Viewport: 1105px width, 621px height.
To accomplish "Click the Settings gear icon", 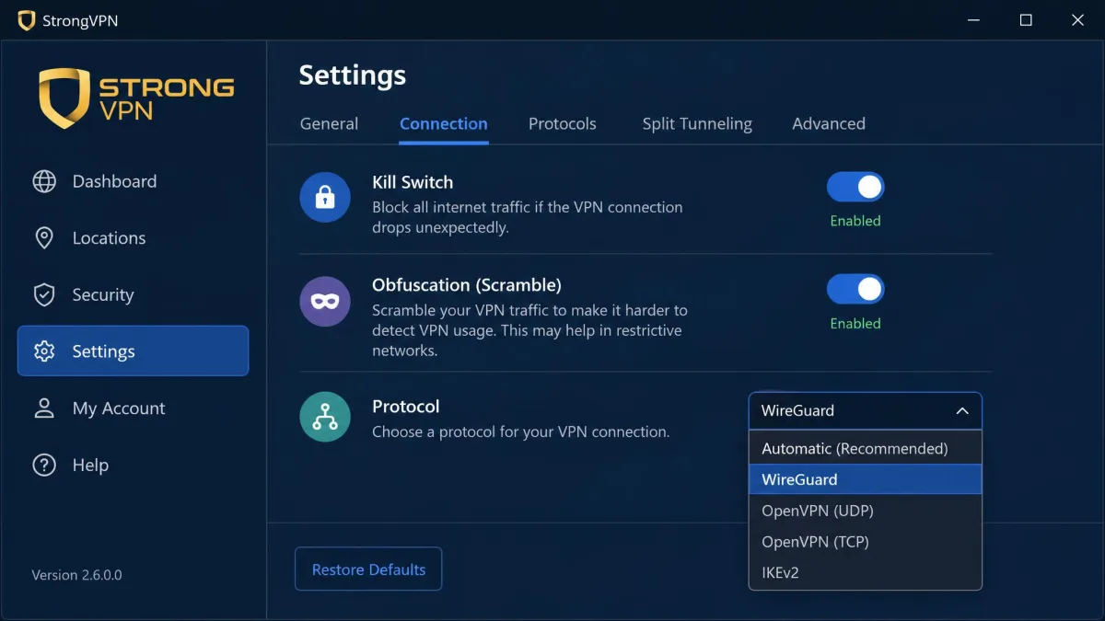I will [44, 351].
